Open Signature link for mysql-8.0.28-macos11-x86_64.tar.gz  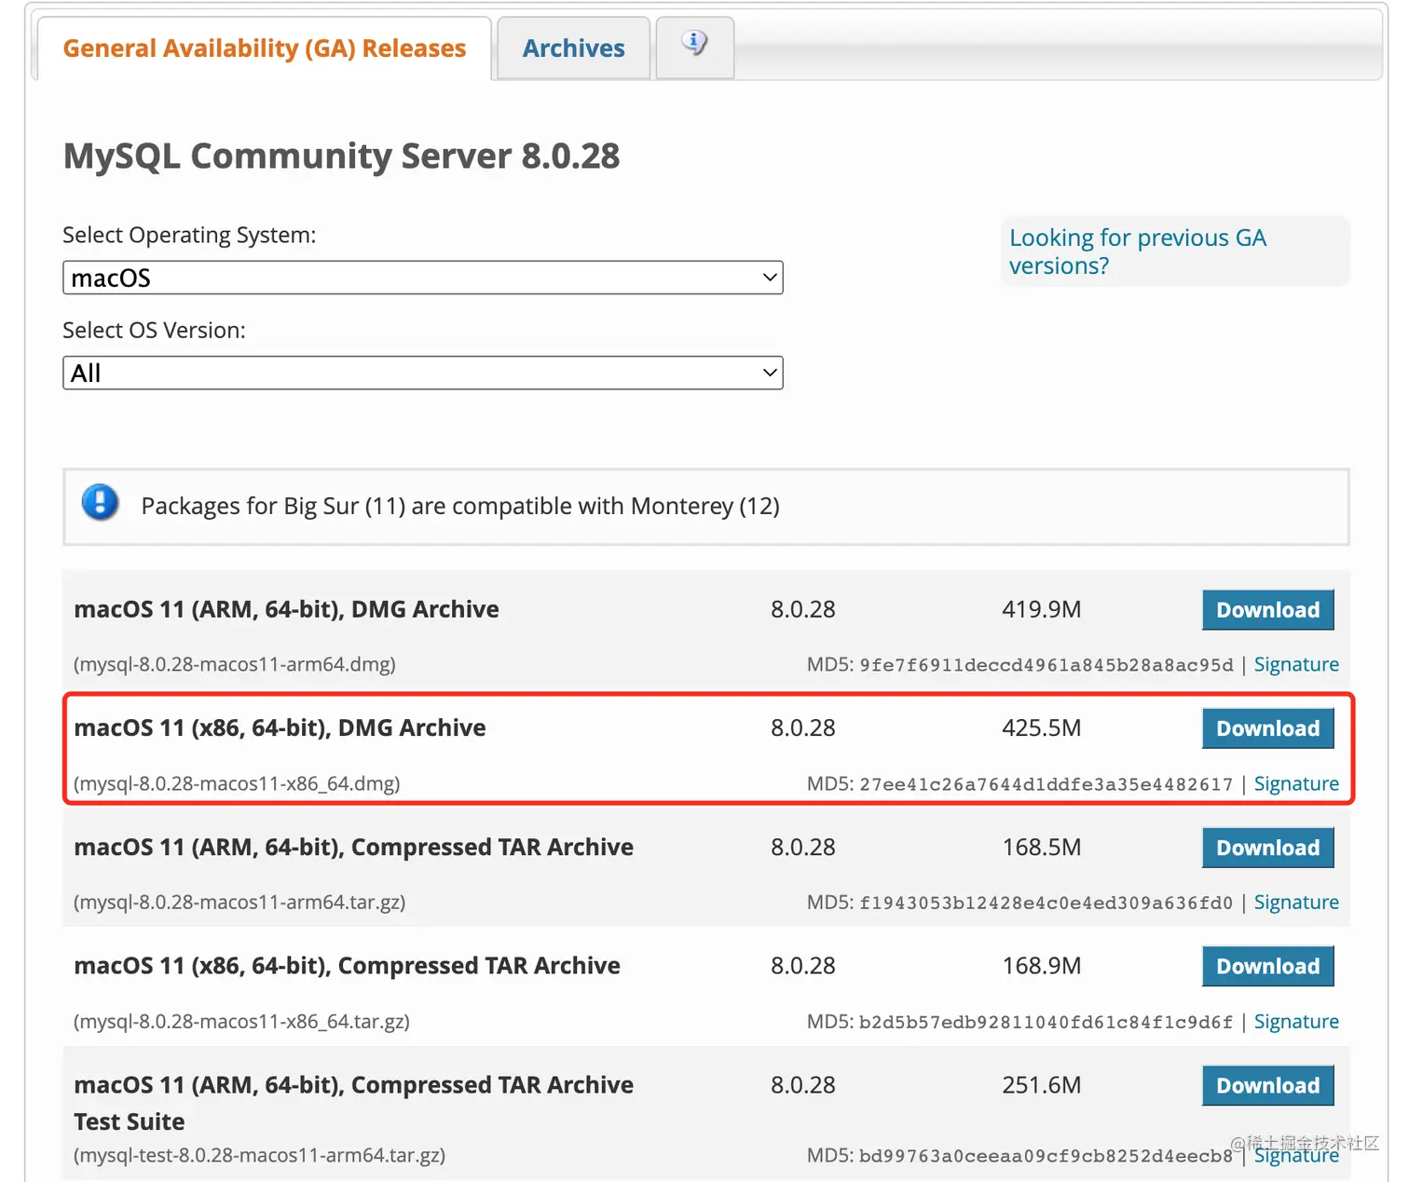[x=1296, y=1021]
